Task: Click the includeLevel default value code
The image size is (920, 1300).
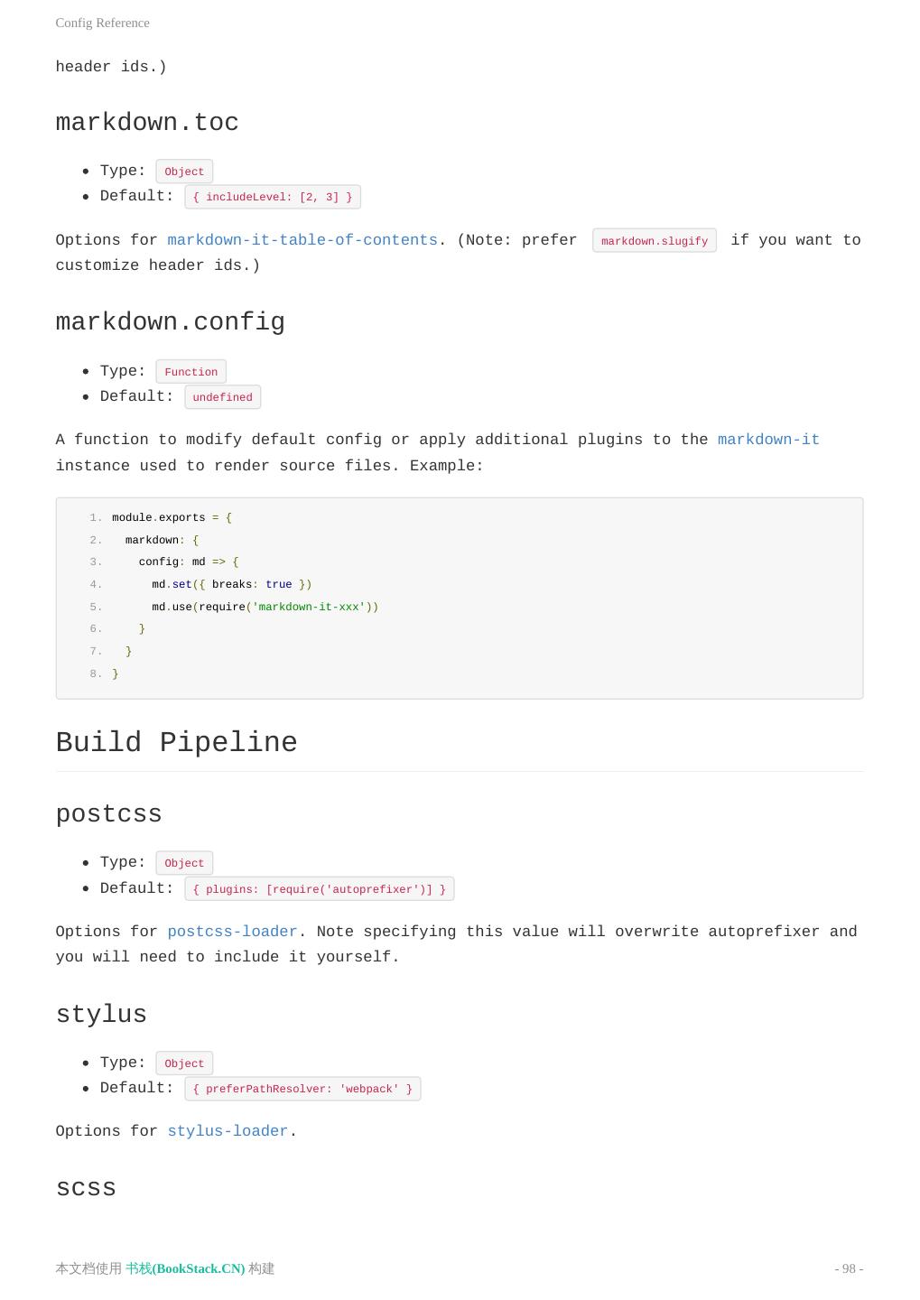Action: 272,197
